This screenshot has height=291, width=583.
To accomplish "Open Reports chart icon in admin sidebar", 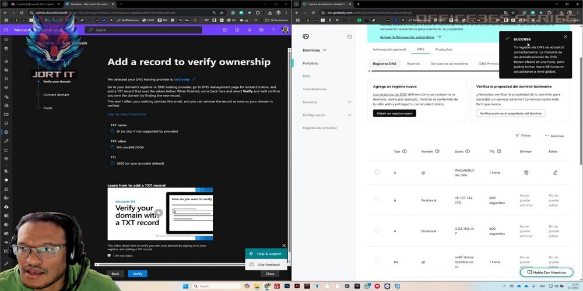I will coord(6,150).
